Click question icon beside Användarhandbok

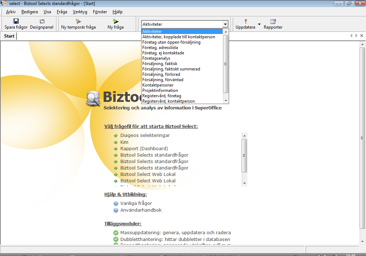click(116, 210)
